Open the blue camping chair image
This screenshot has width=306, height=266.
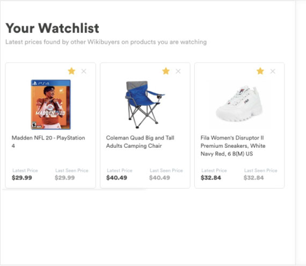click(145, 104)
